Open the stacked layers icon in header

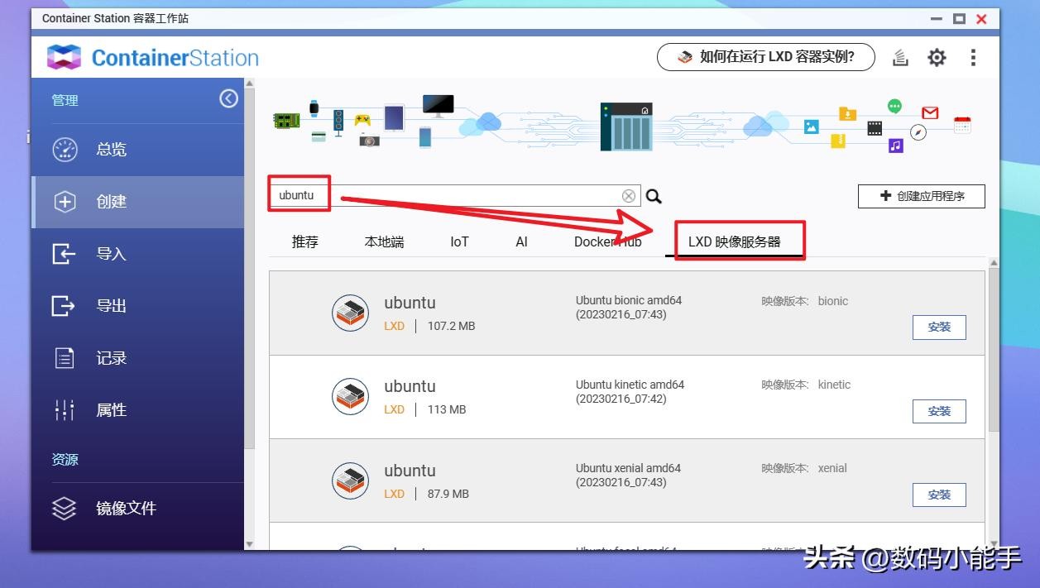(x=900, y=57)
